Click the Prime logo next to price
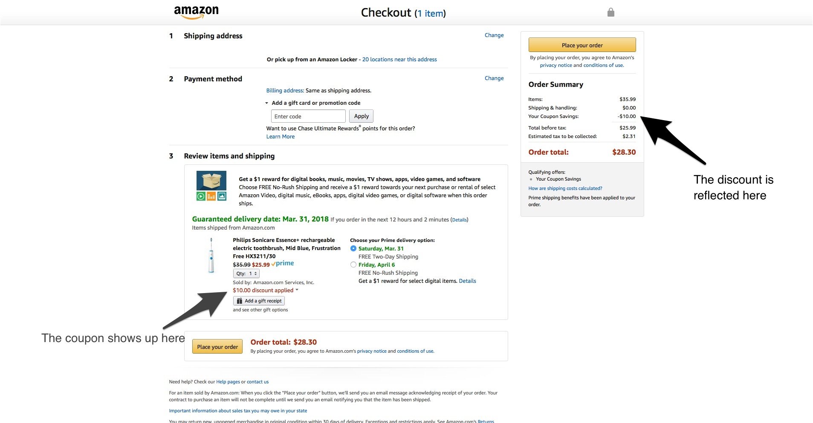 tap(283, 264)
